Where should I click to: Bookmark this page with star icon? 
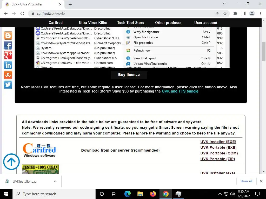coord(225,13)
